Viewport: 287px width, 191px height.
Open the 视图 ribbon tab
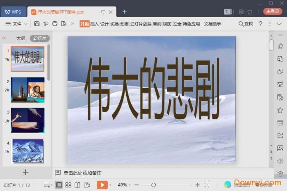[x=167, y=24]
